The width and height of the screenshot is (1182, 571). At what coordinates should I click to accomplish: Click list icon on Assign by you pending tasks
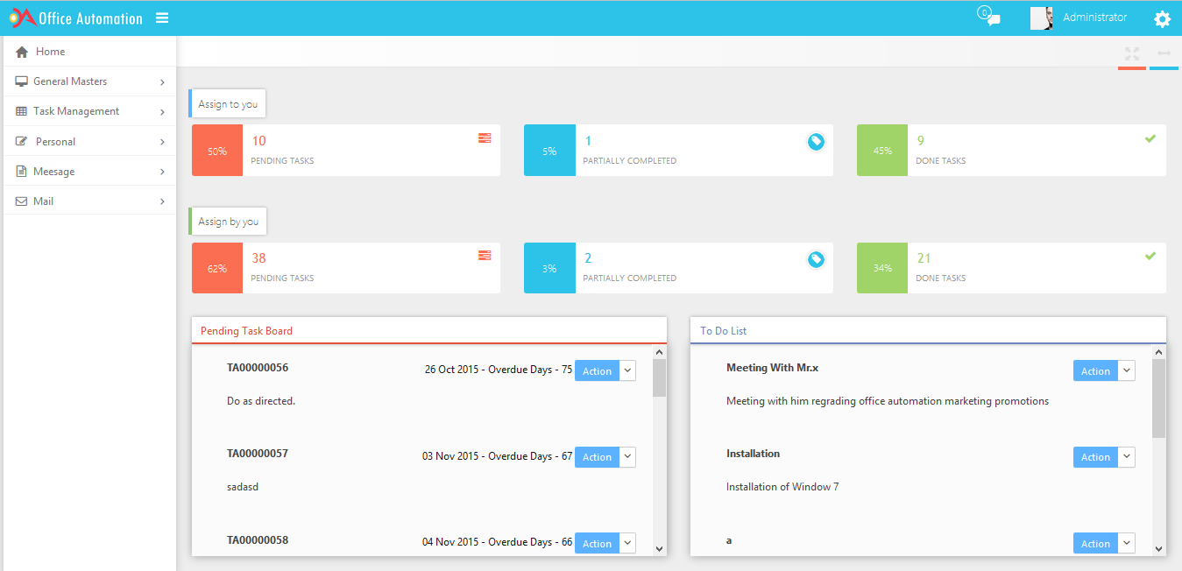pyautogui.click(x=485, y=255)
